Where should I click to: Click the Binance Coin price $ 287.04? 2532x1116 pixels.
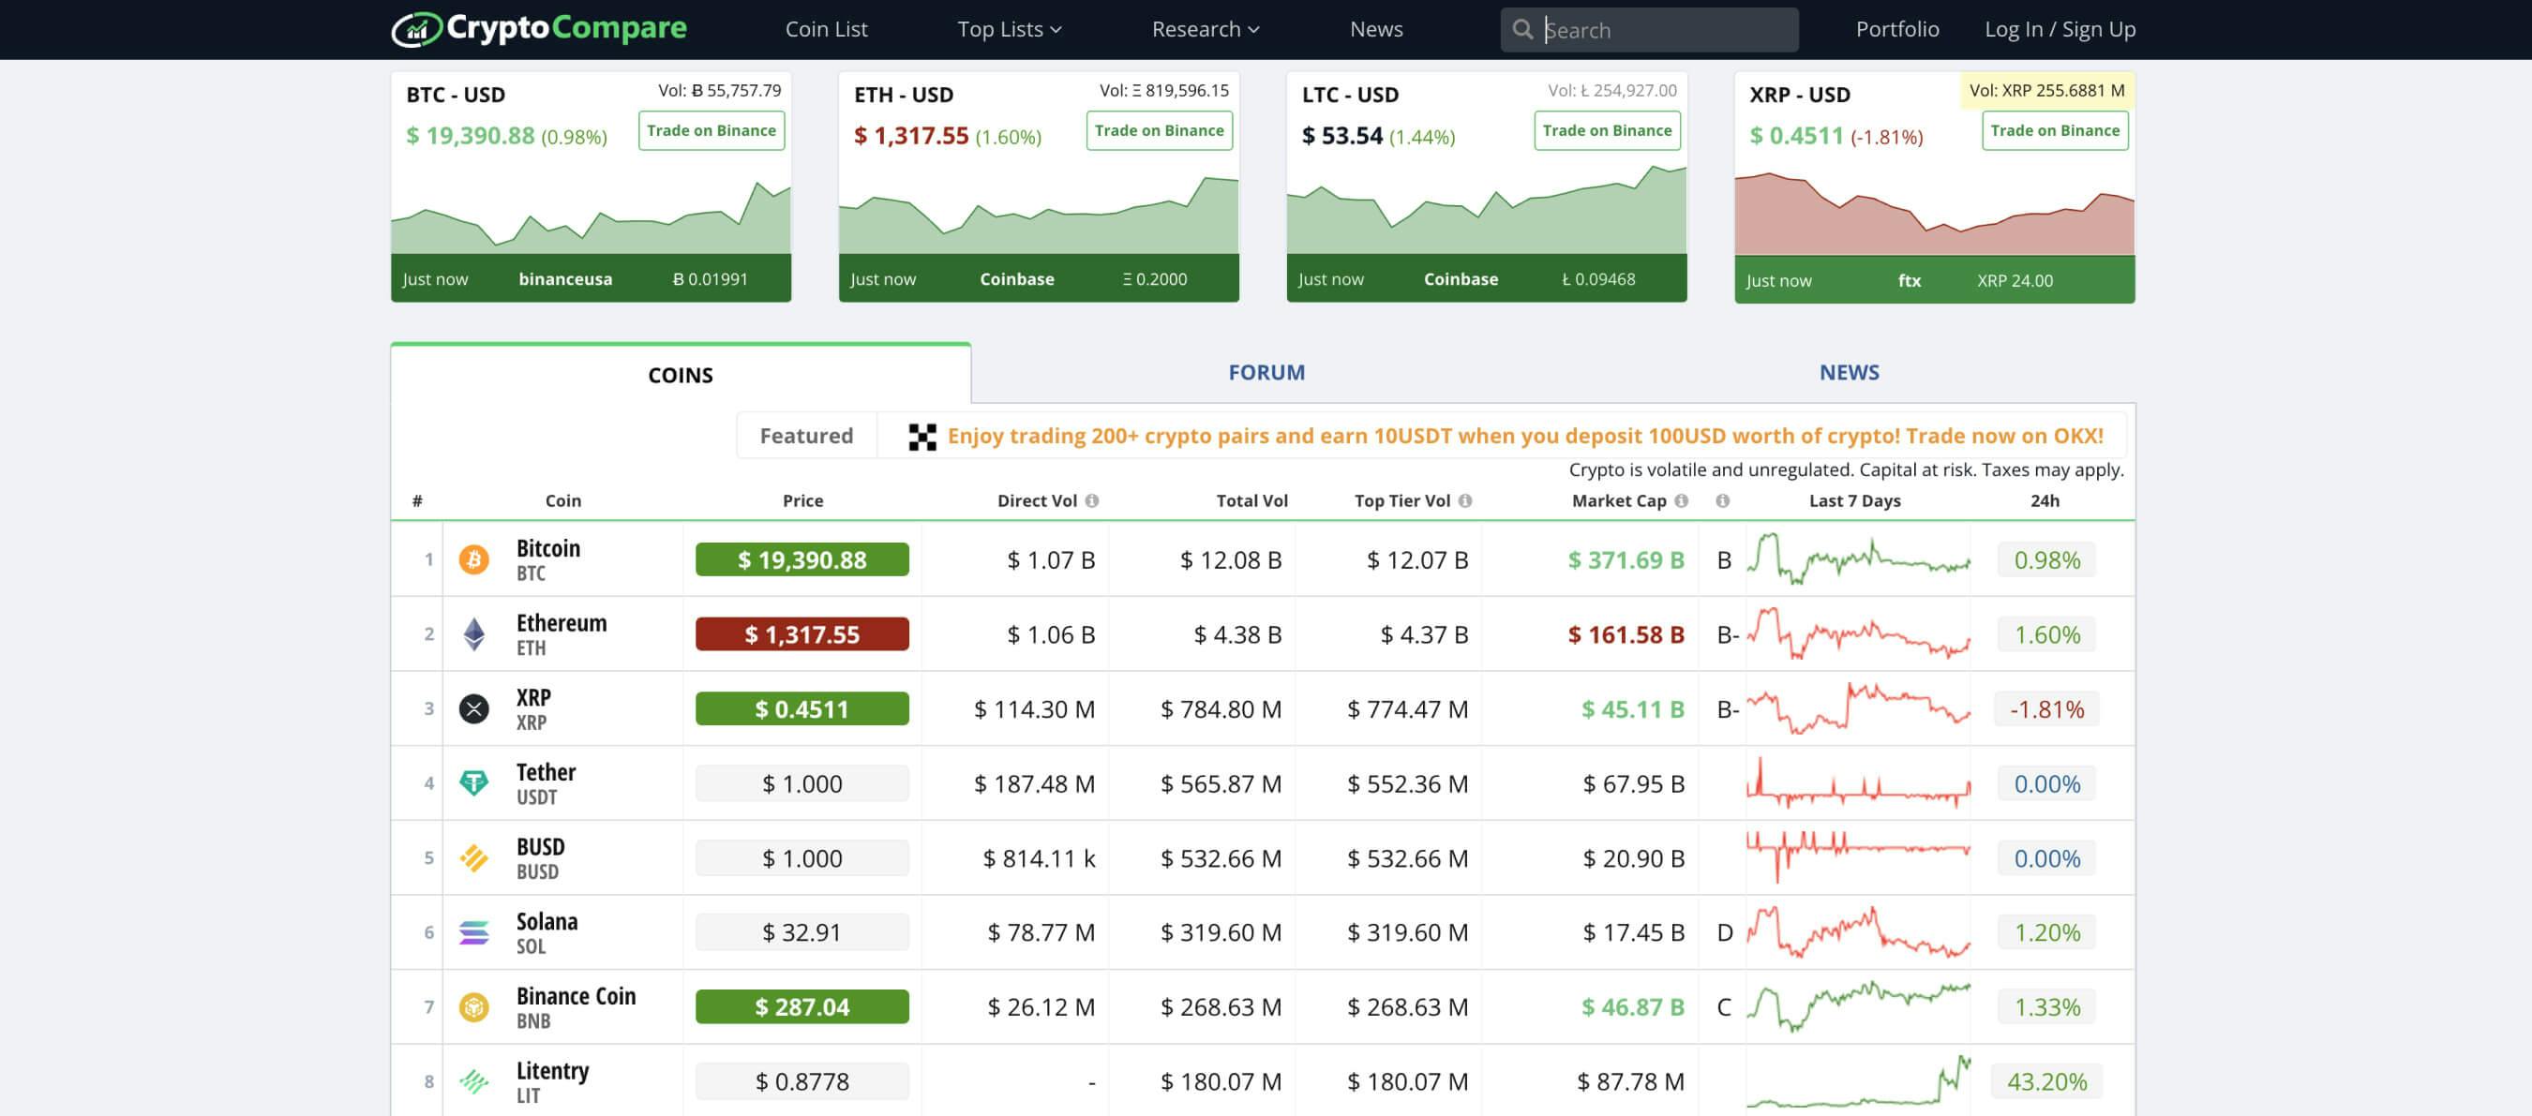pyautogui.click(x=802, y=1007)
